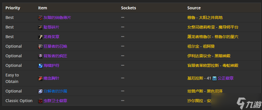The width and height of the screenshot is (262, 110).
Task: Click the Source column header
Action: (x=194, y=8)
